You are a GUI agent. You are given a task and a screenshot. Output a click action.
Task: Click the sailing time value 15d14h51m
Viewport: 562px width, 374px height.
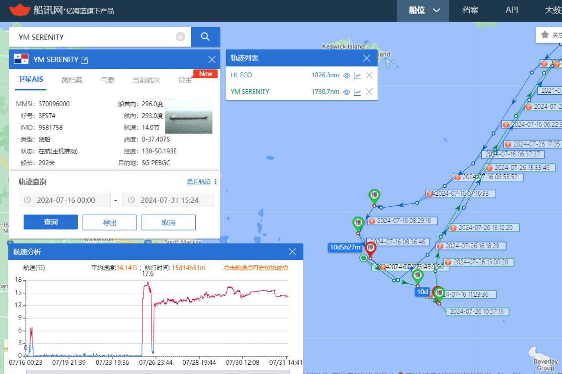[x=189, y=268]
